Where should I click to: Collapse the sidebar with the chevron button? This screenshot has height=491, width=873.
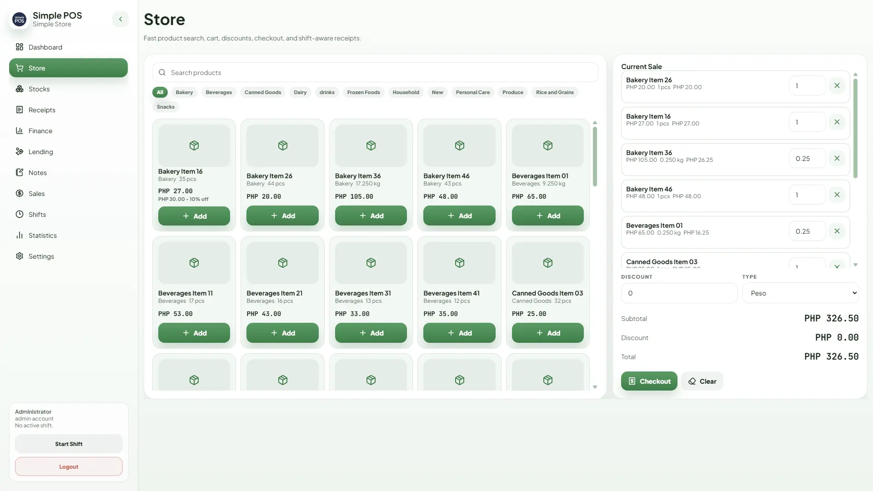pyautogui.click(x=120, y=19)
